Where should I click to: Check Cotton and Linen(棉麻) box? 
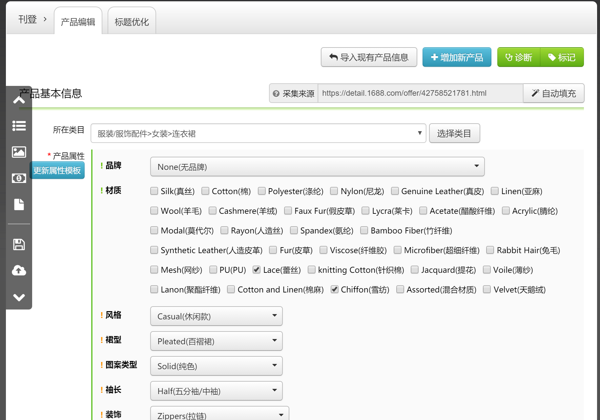231,289
